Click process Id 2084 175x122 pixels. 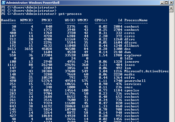pyautogui.click(x=118, y=27)
